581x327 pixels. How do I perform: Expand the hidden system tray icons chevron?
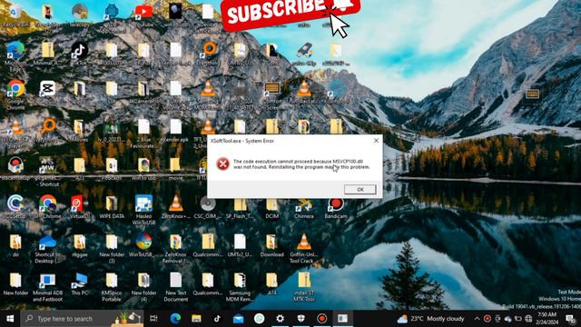click(x=478, y=319)
